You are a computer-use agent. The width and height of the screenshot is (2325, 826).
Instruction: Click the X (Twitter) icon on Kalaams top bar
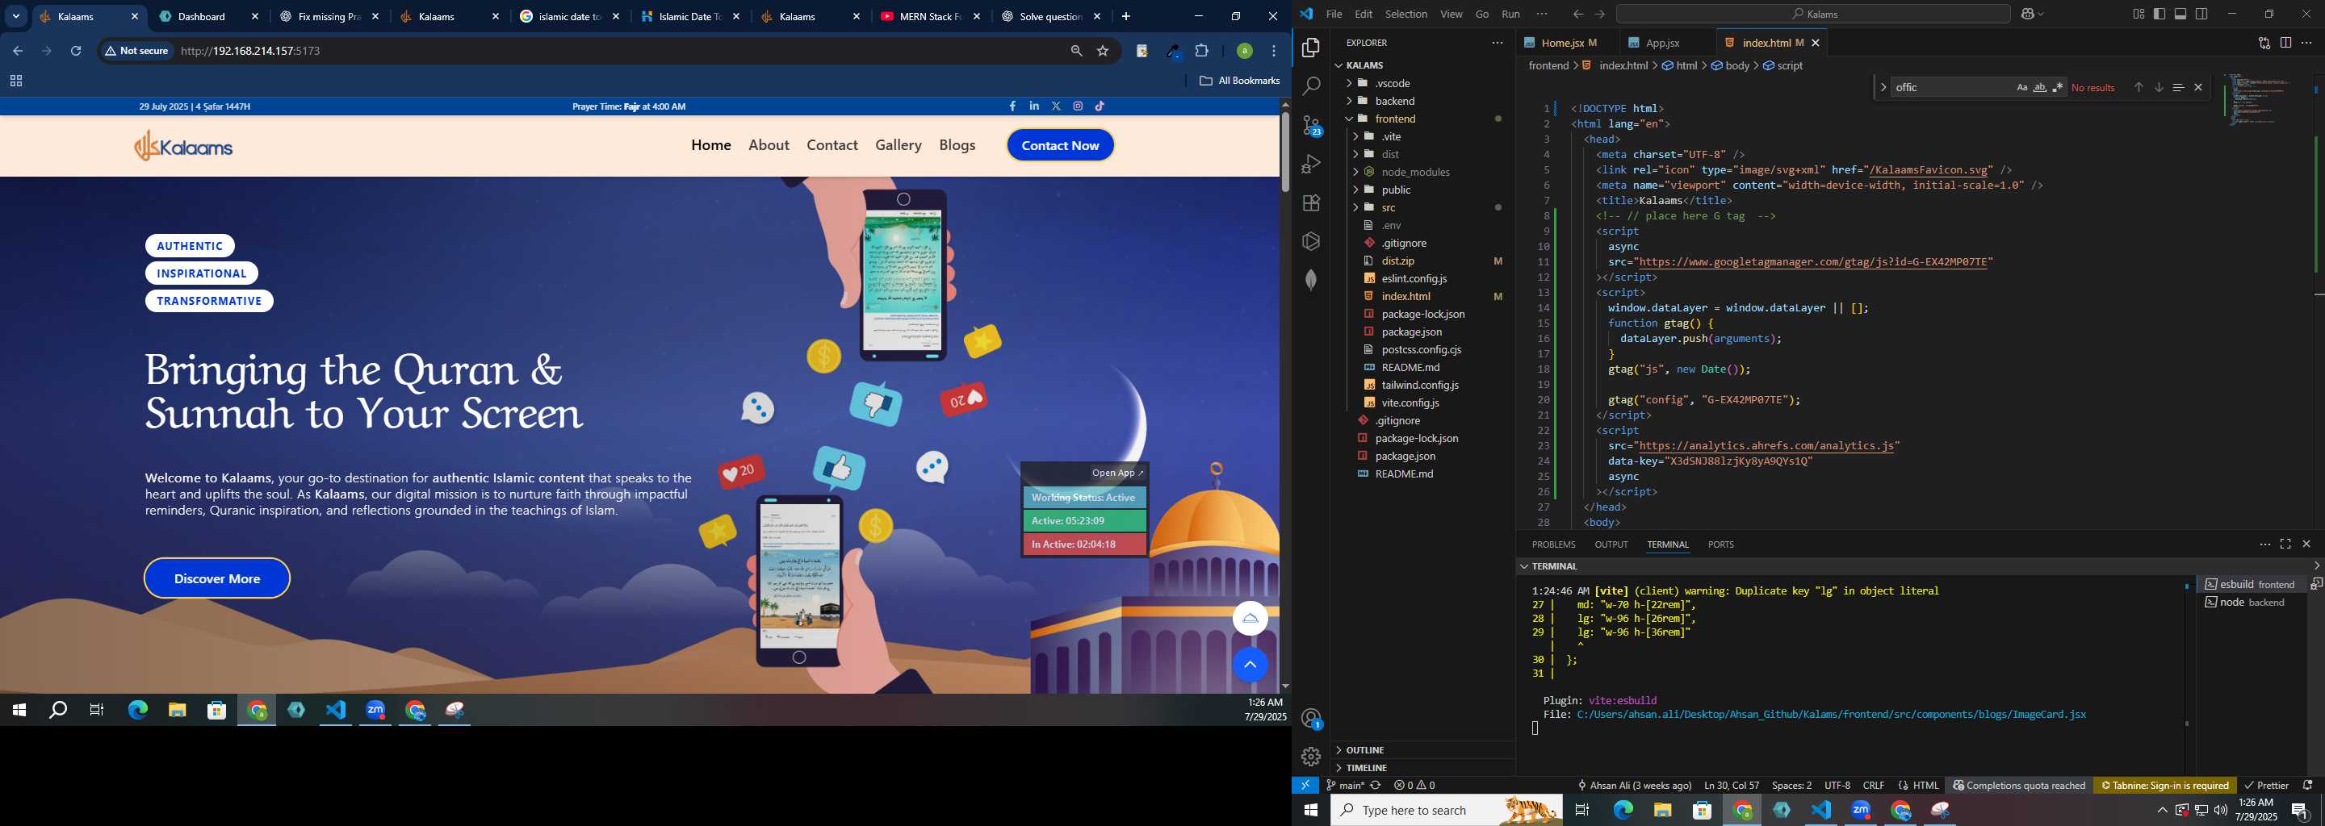[x=1056, y=106]
